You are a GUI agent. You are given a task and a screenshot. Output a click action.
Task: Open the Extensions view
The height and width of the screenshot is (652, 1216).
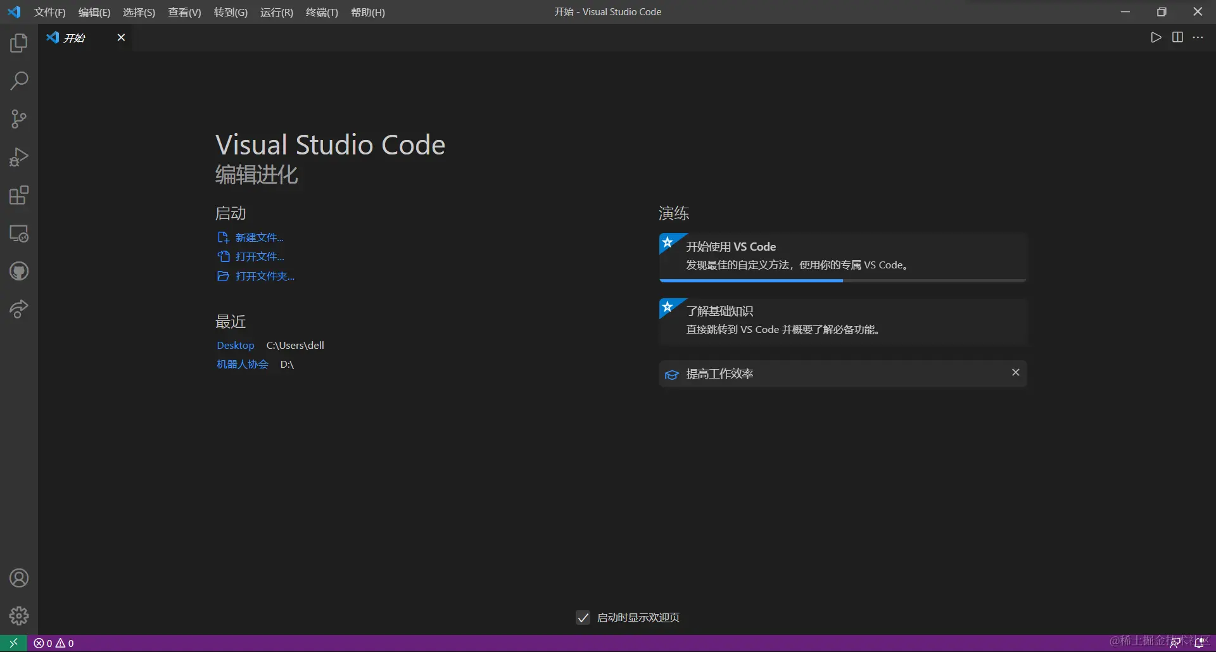(19, 195)
